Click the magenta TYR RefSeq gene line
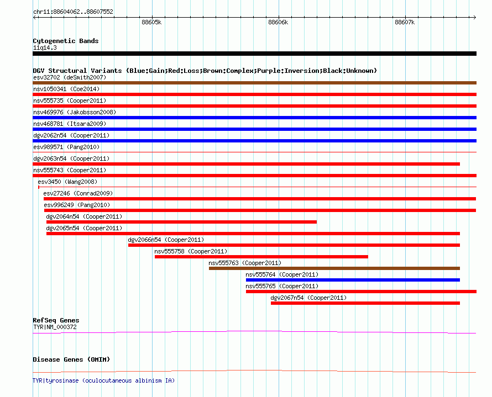This screenshot has height=397, width=492. (254, 332)
